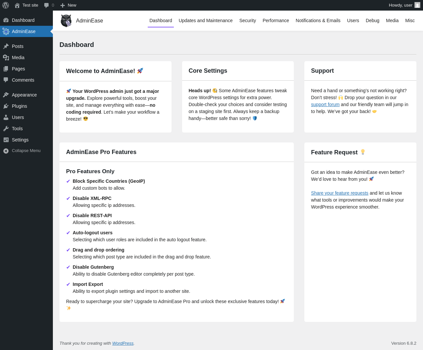Select the Dashboard tab in AdminEase header

[x=161, y=20]
